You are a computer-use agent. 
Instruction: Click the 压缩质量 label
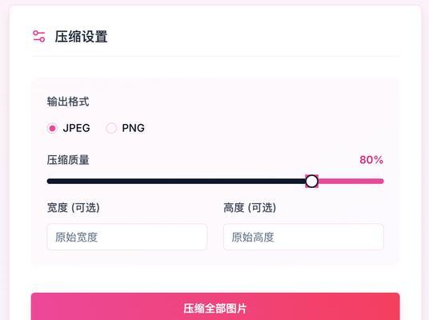click(x=68, y=160)
